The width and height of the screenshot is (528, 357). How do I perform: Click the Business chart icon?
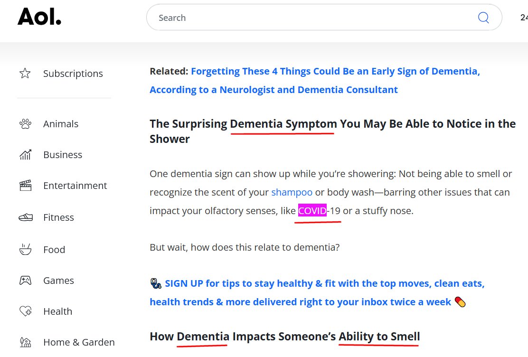[25, 155]
